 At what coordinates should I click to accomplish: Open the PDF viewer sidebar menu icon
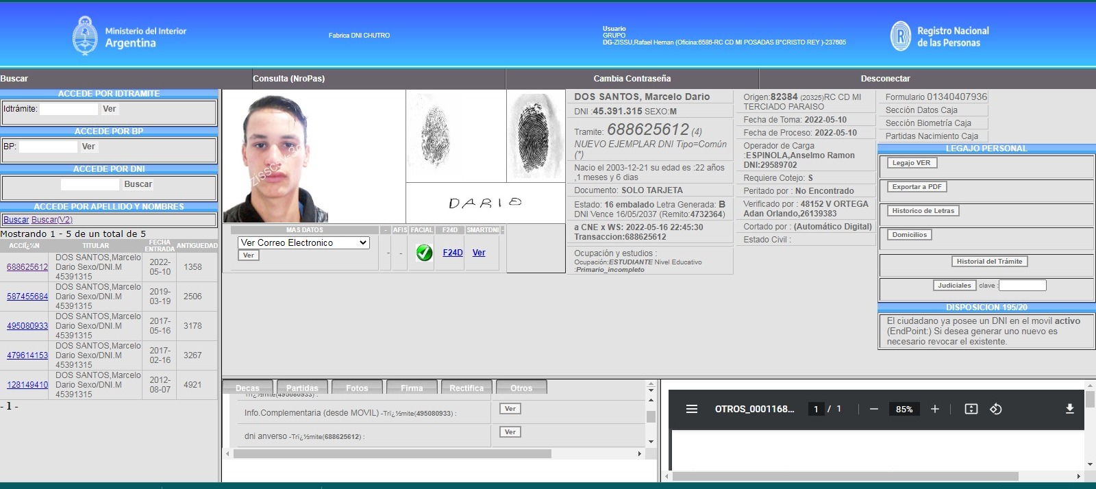[x=692, y=409]
